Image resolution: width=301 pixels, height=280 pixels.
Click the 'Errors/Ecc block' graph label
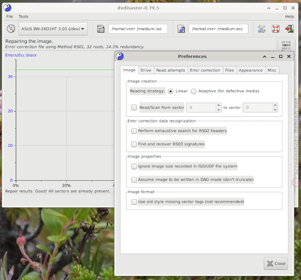[21, 55]
